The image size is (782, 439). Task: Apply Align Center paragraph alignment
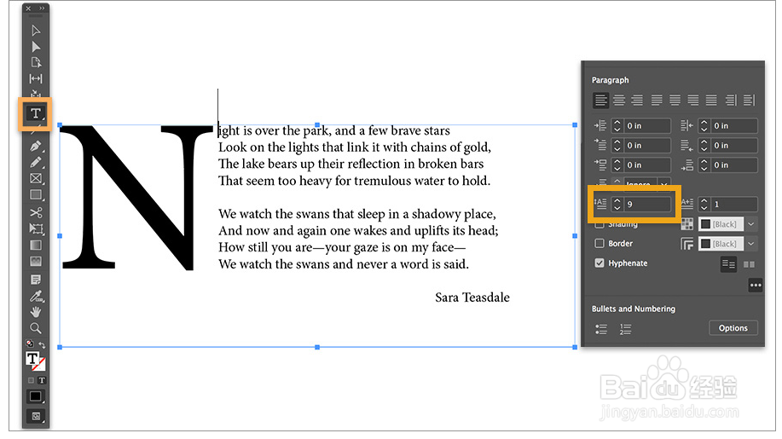click(x=619, y=100)
